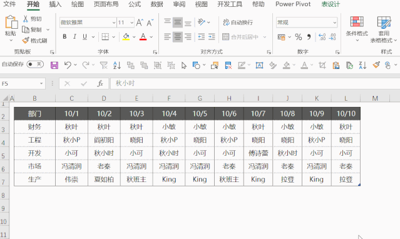Image resolution: width=400 pixels, height=239 pixels.
Task: Click Merge and Center (合并后居中)
Action: 240,37
